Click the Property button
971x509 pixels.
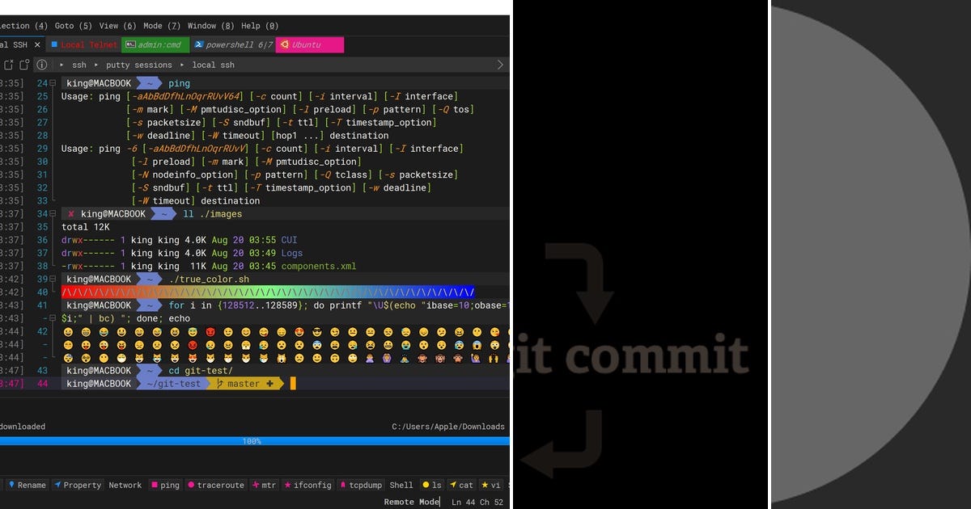(78, 485)
